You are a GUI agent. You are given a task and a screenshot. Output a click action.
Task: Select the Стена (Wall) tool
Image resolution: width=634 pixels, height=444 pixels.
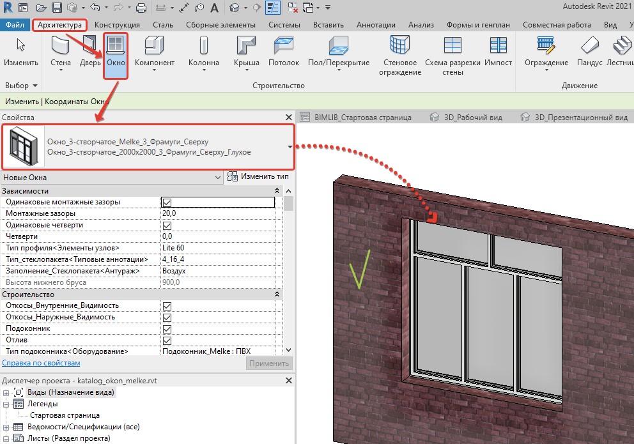pyautogui.click(x=61, y=52)
